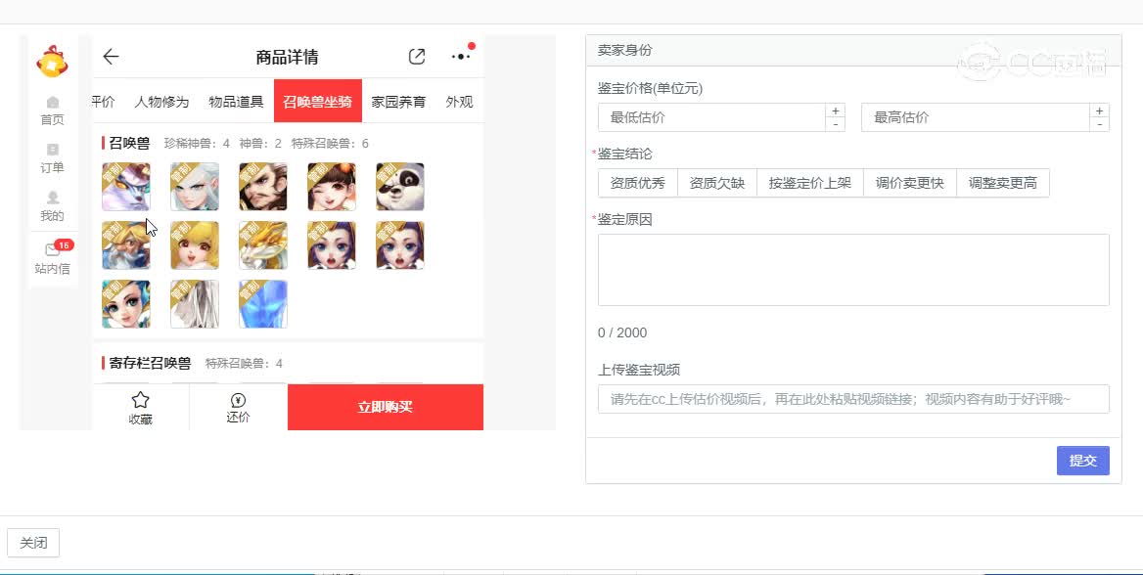
Task: Click the 卖家身份 panel header
Action: click(853, 50)
